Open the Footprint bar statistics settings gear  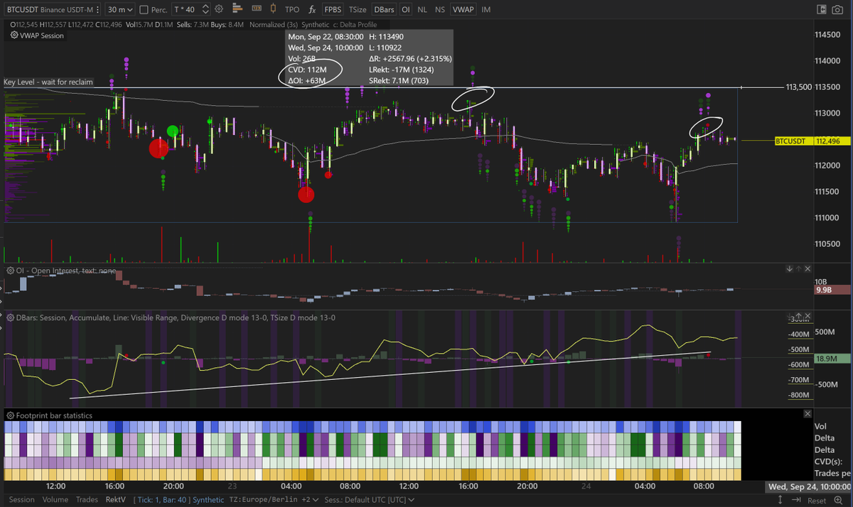(11, 415)
